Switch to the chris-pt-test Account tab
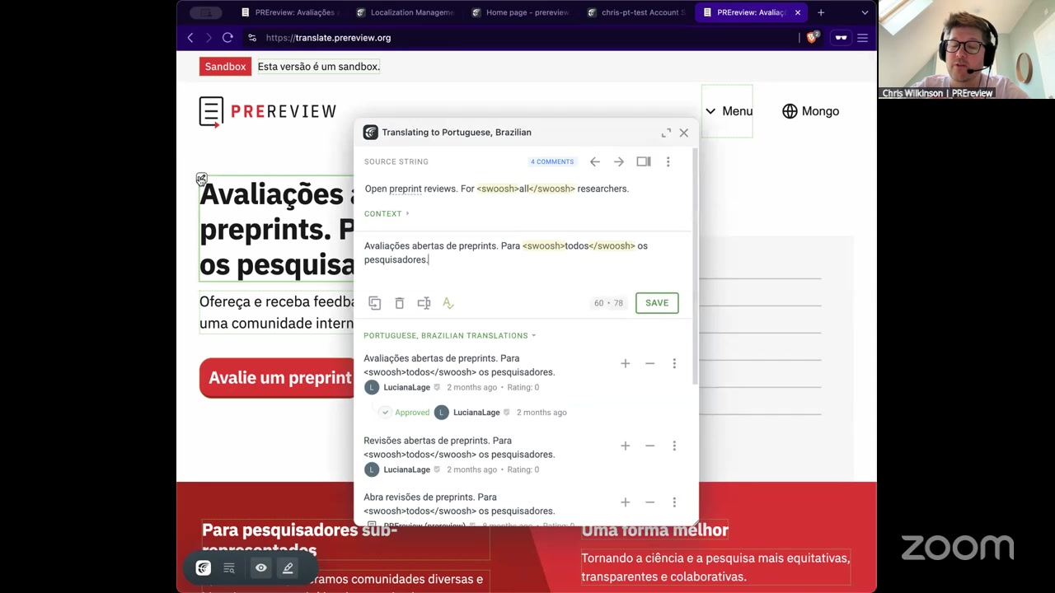 coord(641,12)
